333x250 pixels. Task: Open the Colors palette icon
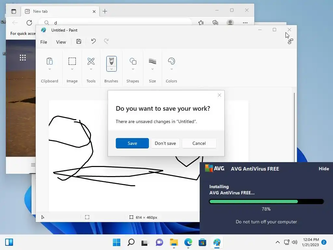pos(171,61)
